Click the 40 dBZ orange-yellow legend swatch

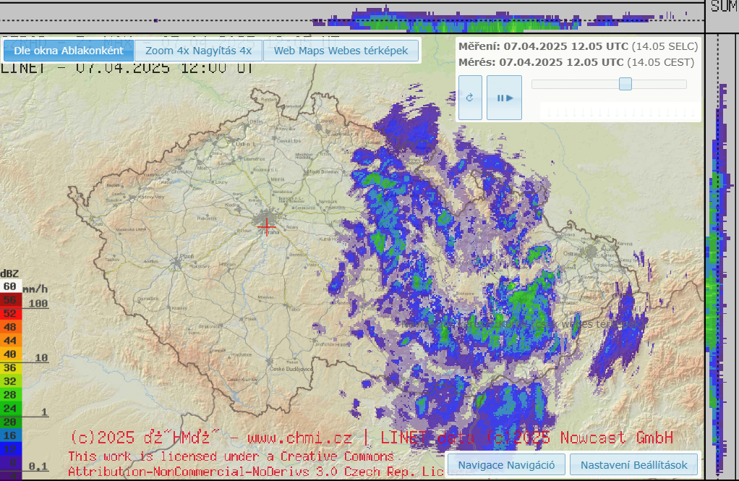[x=10, y=354]
